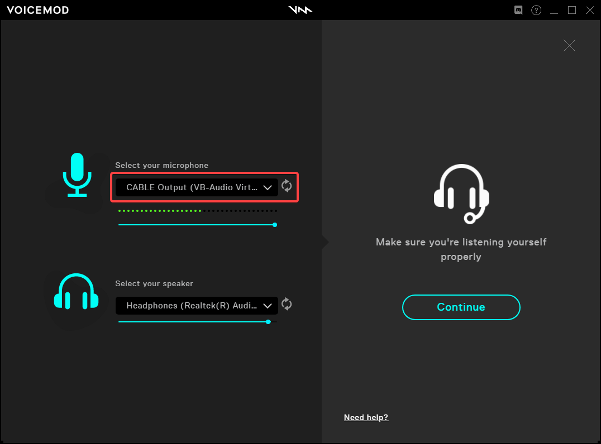Click the cyan headphones icon
601x444 pixels.
coord(77,291)
